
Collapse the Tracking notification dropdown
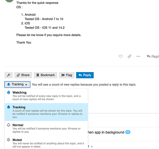point(17,84)
